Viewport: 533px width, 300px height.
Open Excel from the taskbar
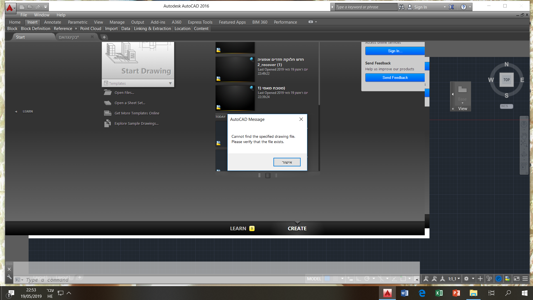tap(439, 293)
